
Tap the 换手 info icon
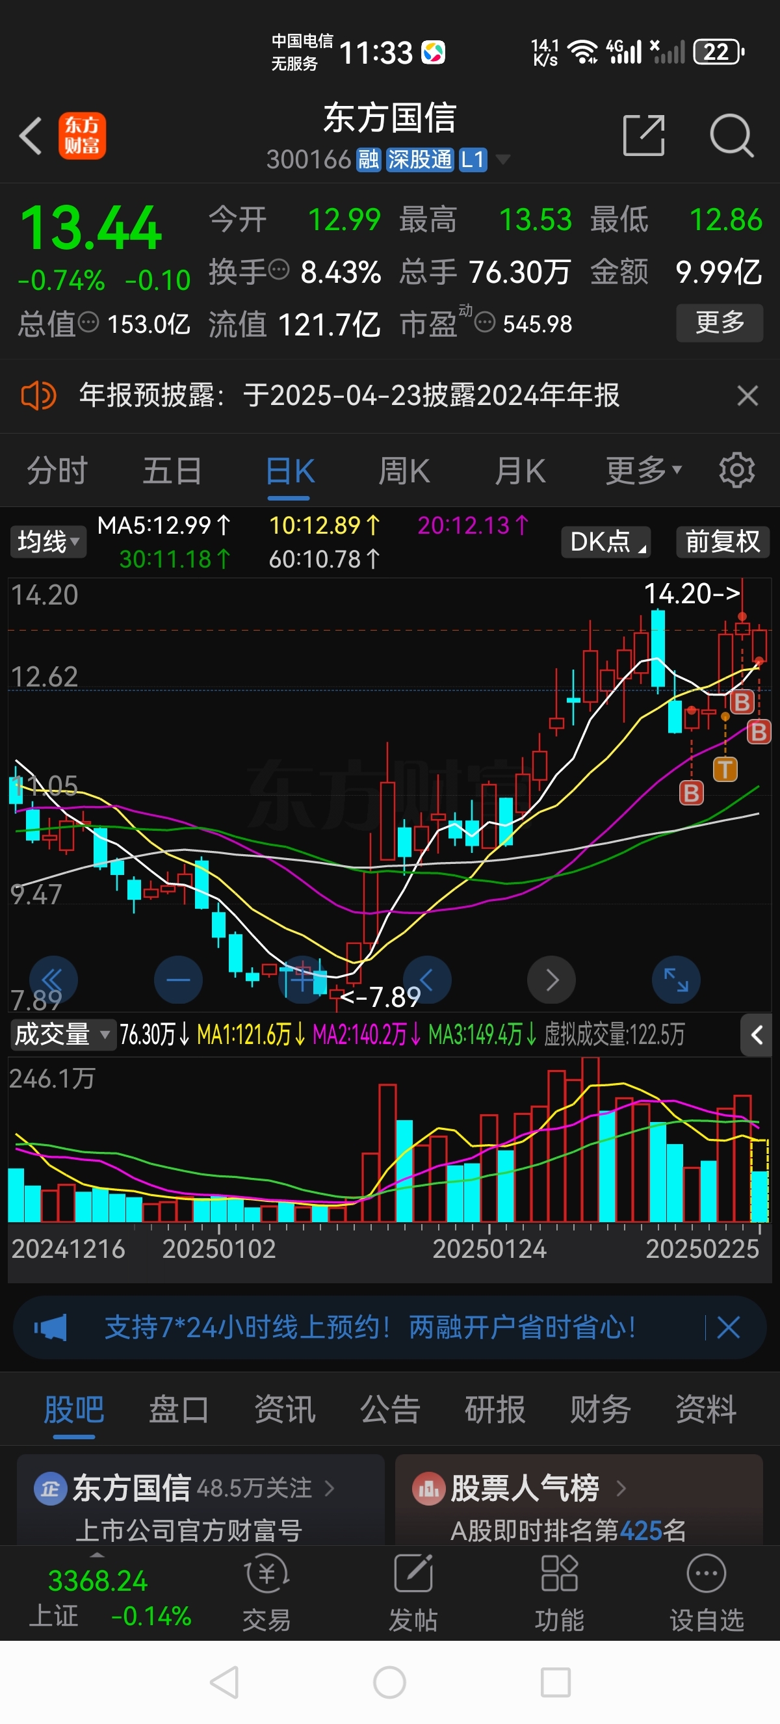(x=279, y=270)
